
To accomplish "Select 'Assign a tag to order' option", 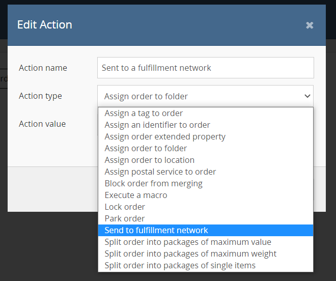I will click(144, 113).
